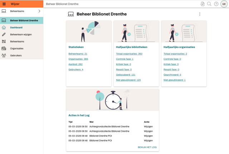229x154 pixels.
Task: Open the Organisaties: 365 statistics link
Action: point(78,59)
